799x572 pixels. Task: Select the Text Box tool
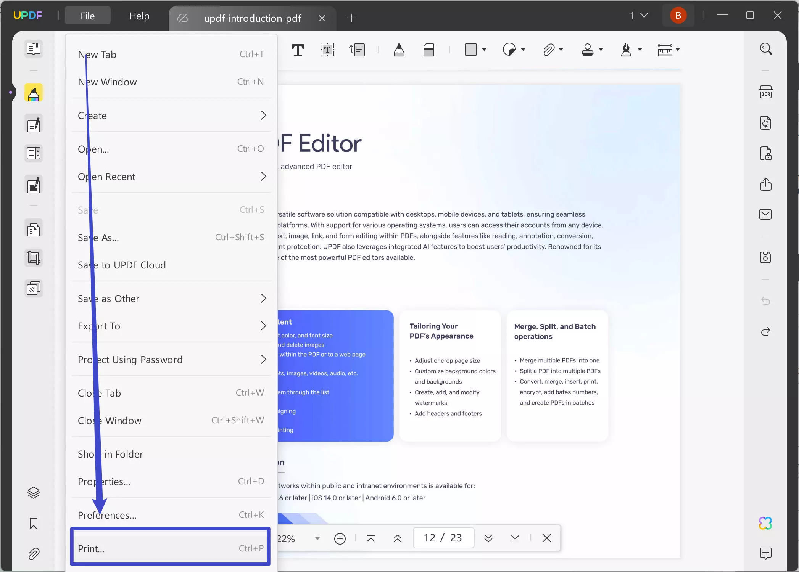(327, 50)
